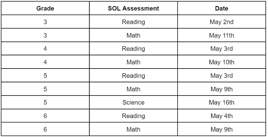
Task: Click the Reading cell in the May 2nd row
Action: point(133,22)
